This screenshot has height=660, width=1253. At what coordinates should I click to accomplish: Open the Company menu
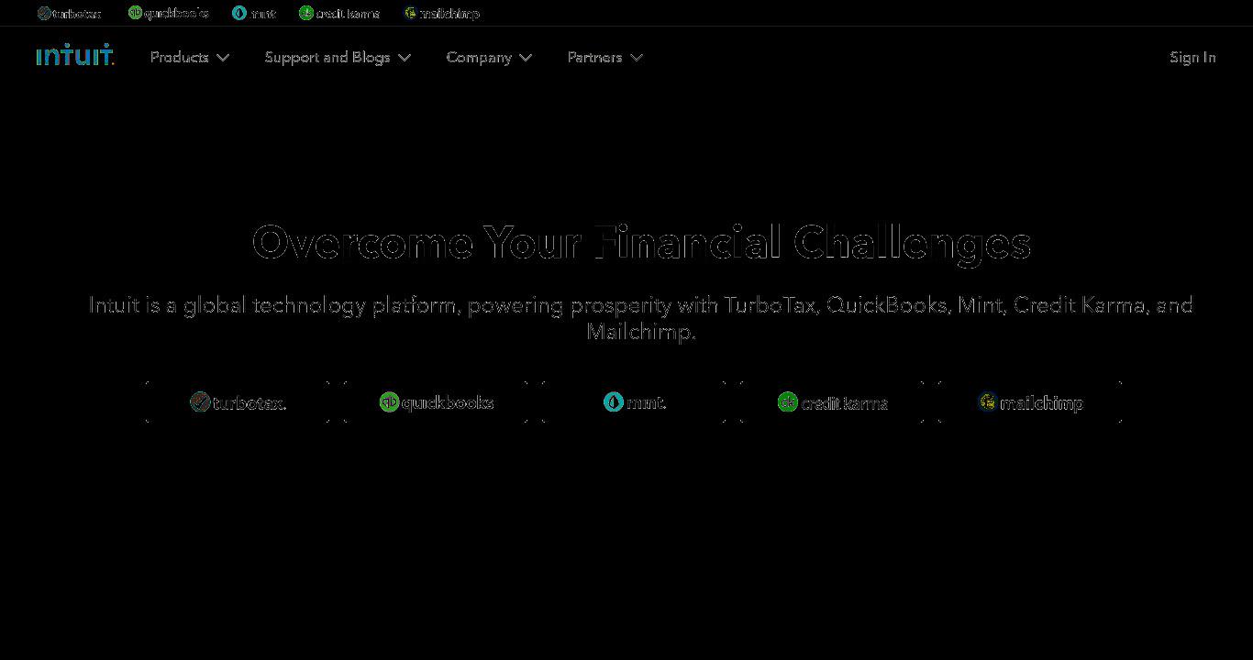(489, 57)
